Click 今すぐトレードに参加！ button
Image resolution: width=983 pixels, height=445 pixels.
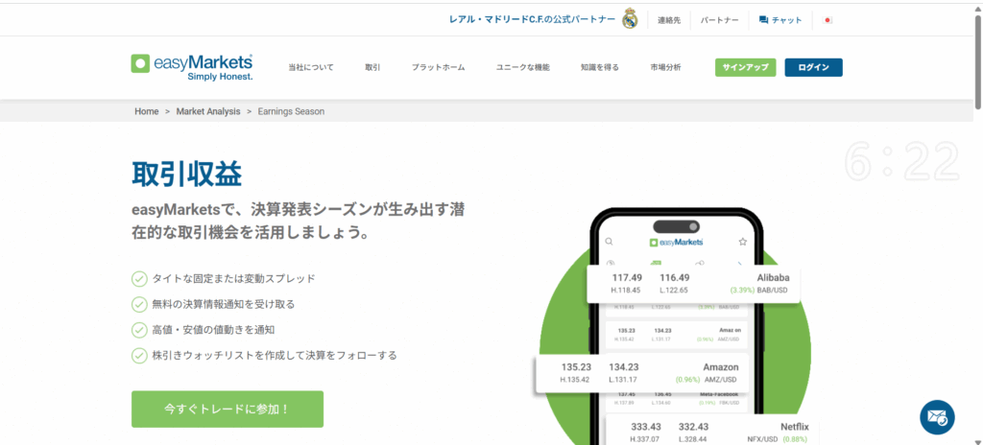228,410
